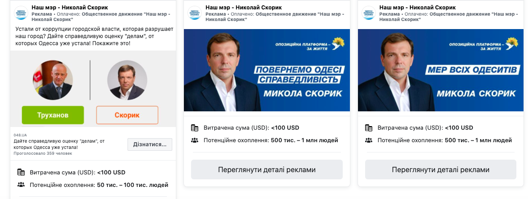Click potential reach people icon in first ad

(21, 185)
